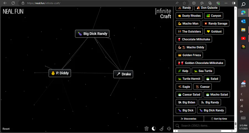Toggle dark mode moon icon

[x=154, y=128]
